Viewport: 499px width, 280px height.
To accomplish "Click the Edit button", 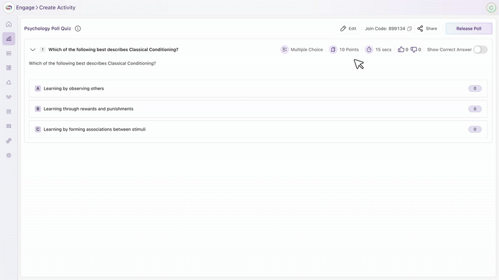I will pos(348,29).
